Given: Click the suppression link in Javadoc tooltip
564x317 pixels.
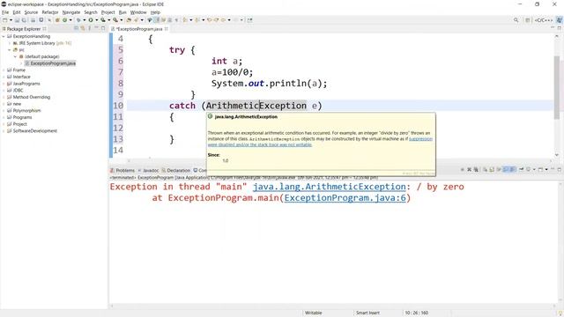Looking at the screenshot, I should click(x=420, y=139).
